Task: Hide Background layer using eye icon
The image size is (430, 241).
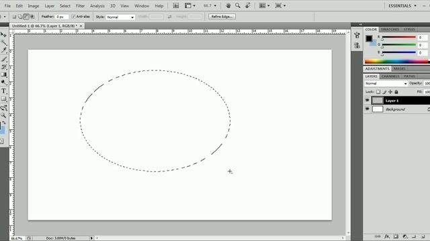Action: click(x=368, y=109)
